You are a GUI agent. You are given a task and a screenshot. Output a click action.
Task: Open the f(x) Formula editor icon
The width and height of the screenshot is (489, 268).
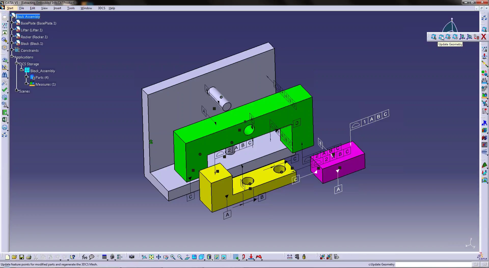click(x=84, y=257)
